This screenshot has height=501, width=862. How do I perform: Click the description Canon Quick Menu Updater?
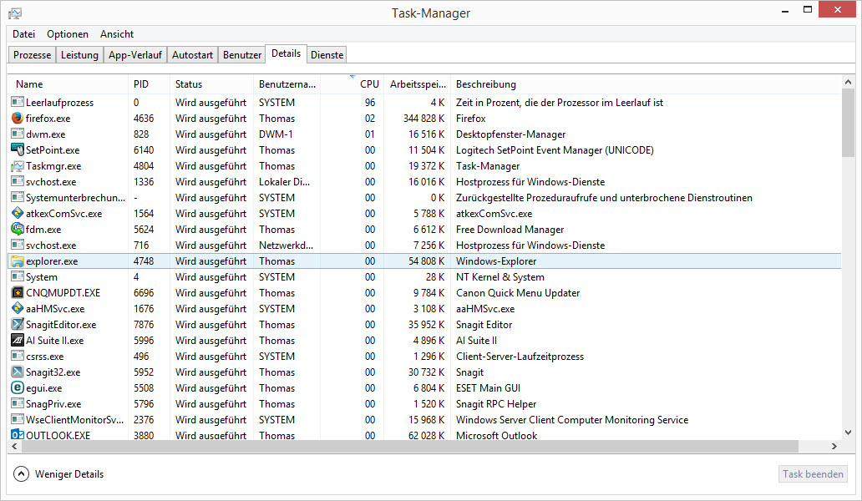point(517,293)
